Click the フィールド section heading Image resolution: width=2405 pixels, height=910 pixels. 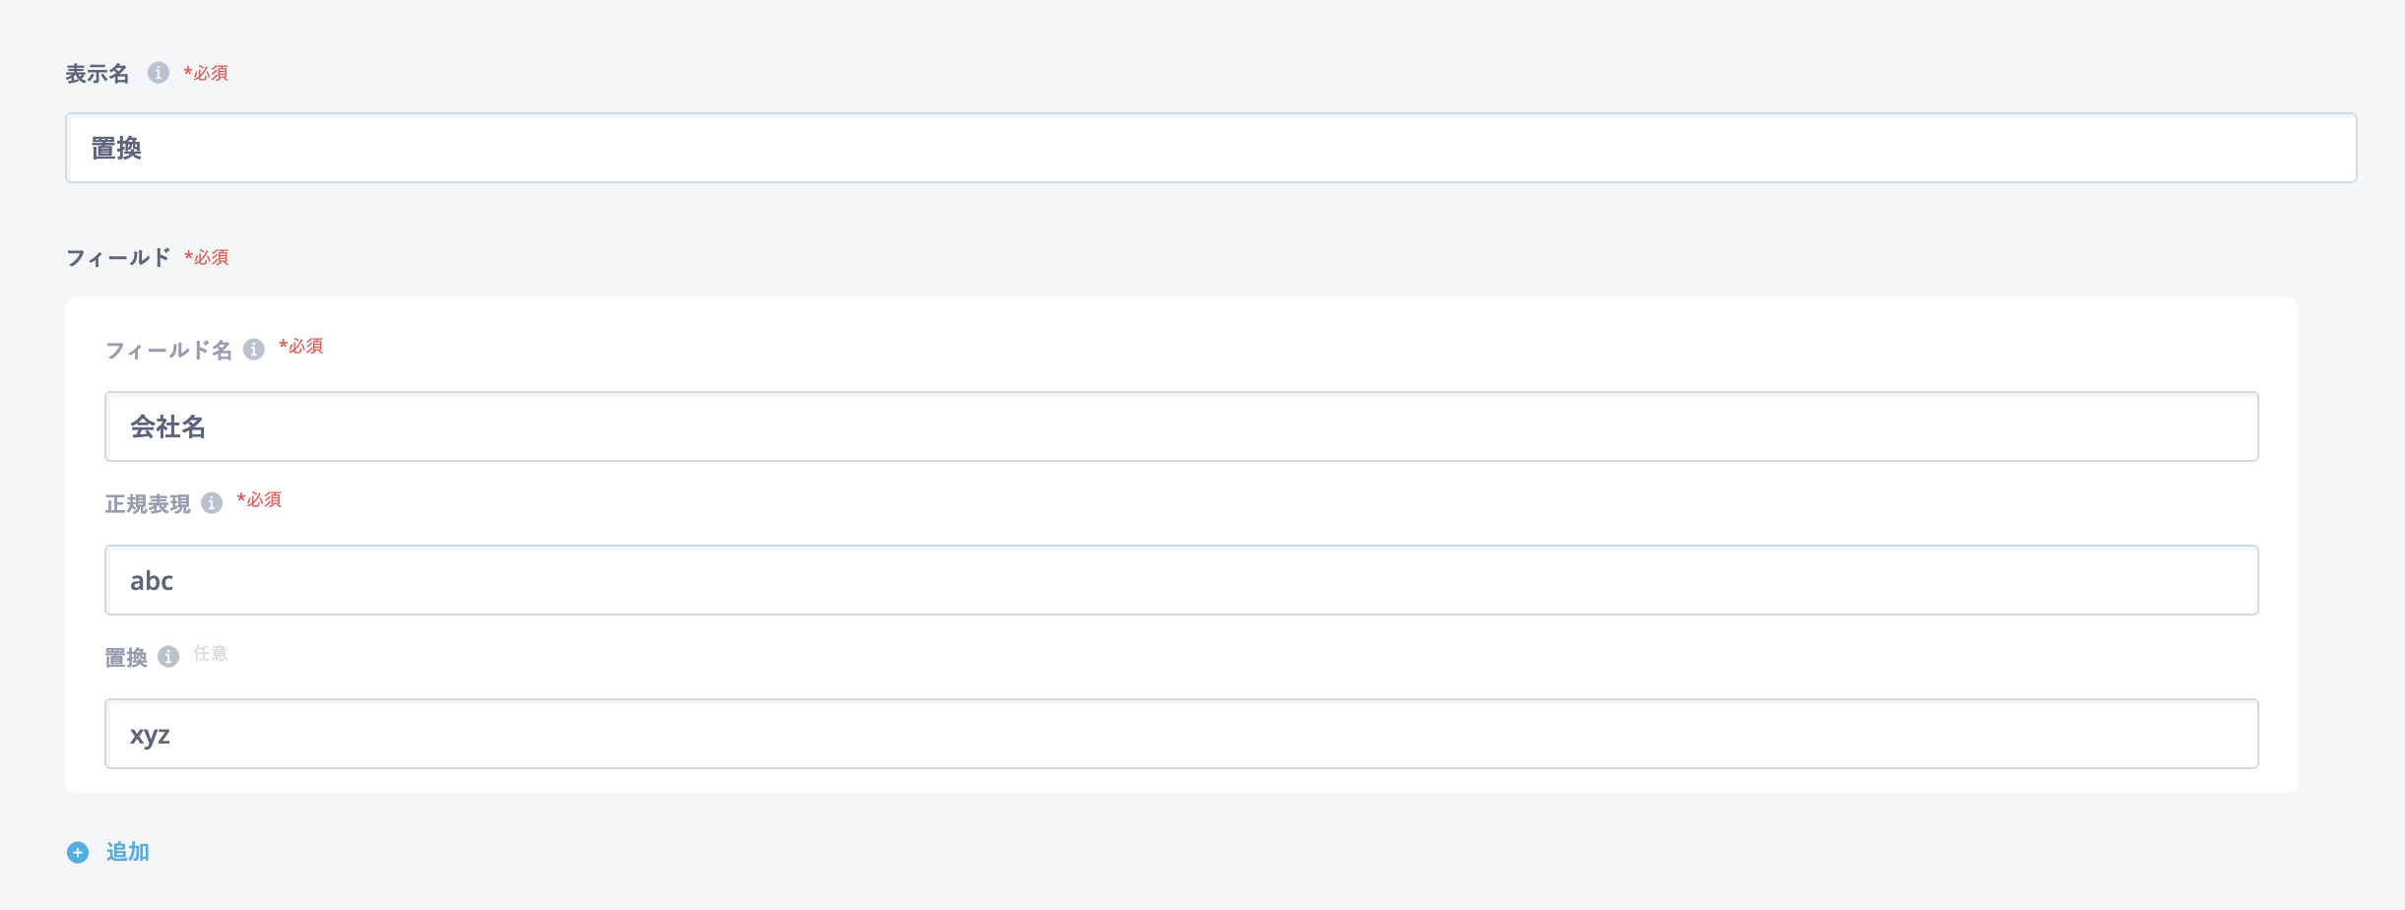(118, 258)
